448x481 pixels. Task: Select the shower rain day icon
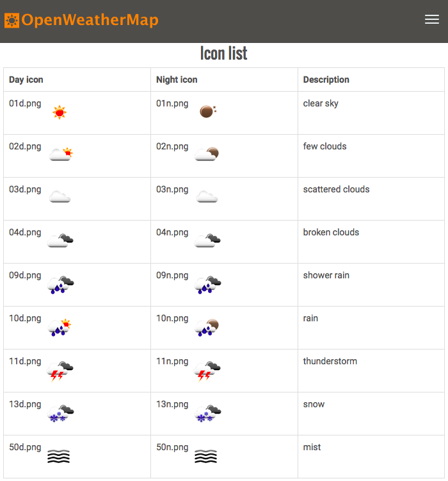click(61, 285)
